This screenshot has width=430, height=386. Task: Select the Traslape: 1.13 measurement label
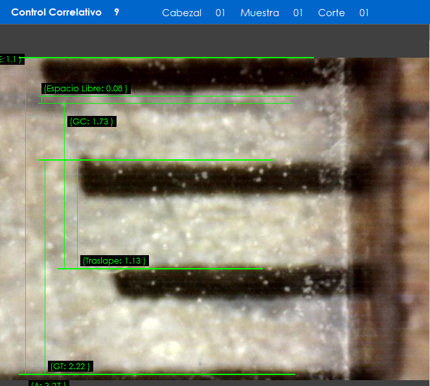[x=114, y=260]
